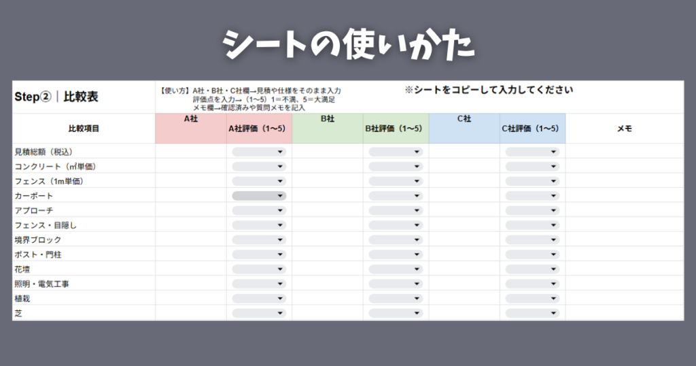Open B社 rating dropdown for 芝 row
The height and width of the screenshot is (366, 696).
[x=396, y=314]
